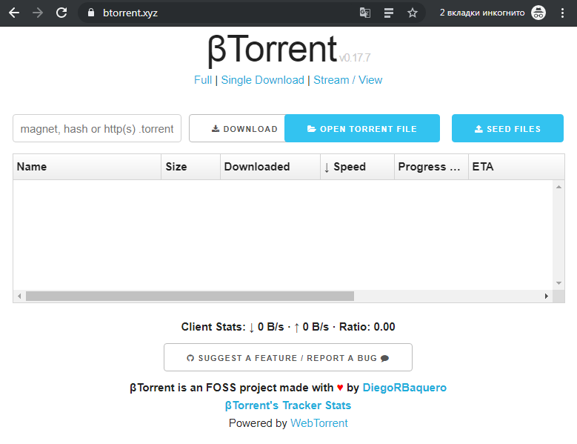Screen dimensions: 577x444
Task: Click the Download button
Action: [237, 128]
